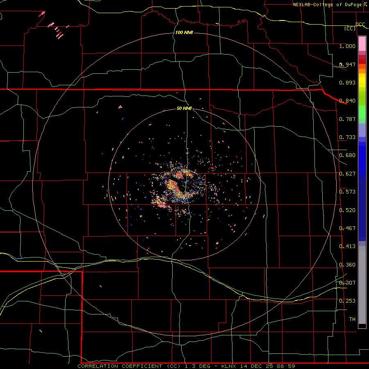Click the 1.000 value on the color scale
Screen dimensions: 369x369
tap(347, 46)
